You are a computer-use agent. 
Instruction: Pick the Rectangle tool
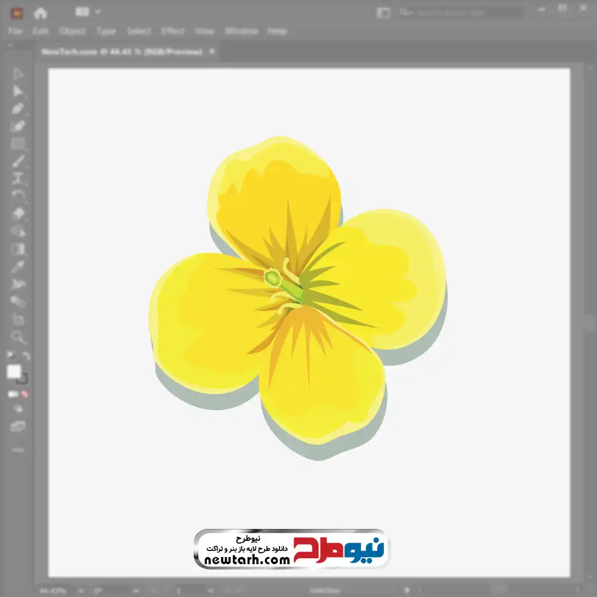18,143
